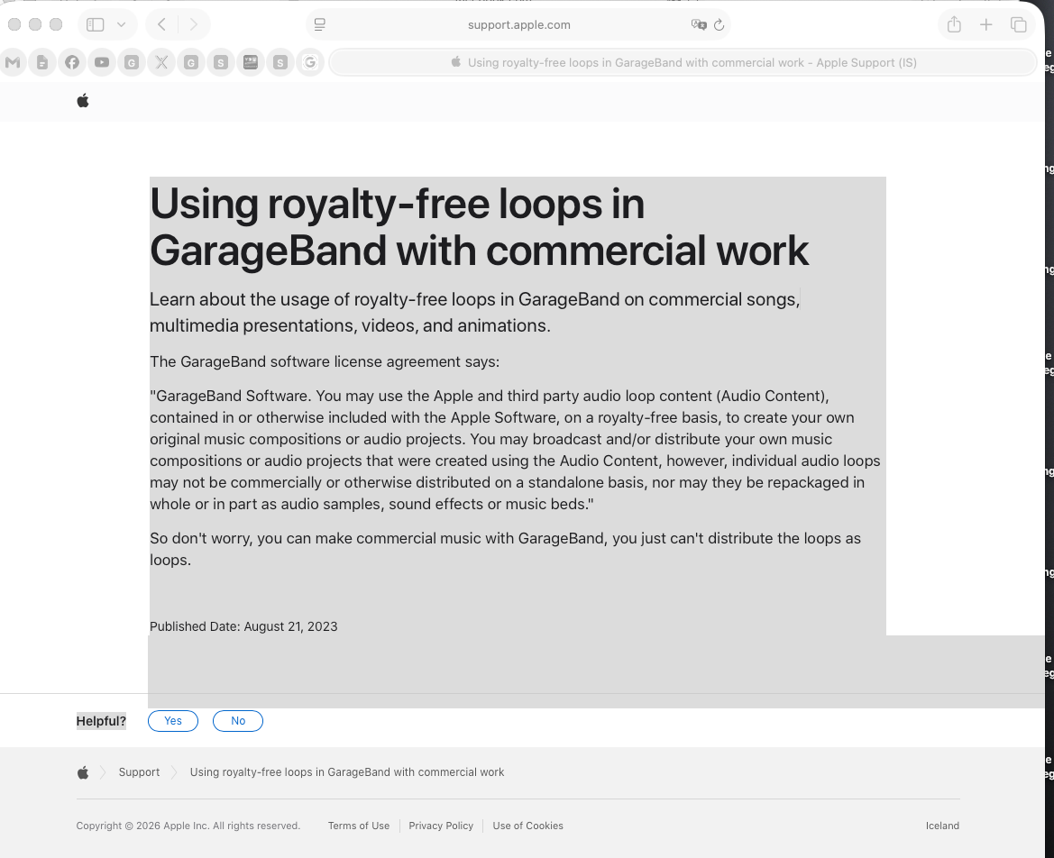Viewport: 1054px width, 858px height.
Task: Open Privacy Policy link
Action: pyautogui.click(x=441, y=826)
